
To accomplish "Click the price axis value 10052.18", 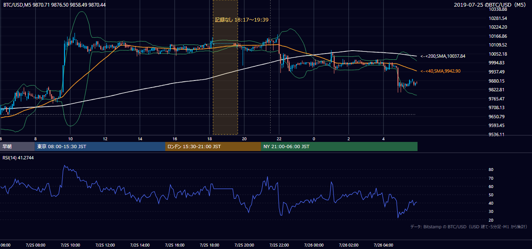I will [498, 54].
